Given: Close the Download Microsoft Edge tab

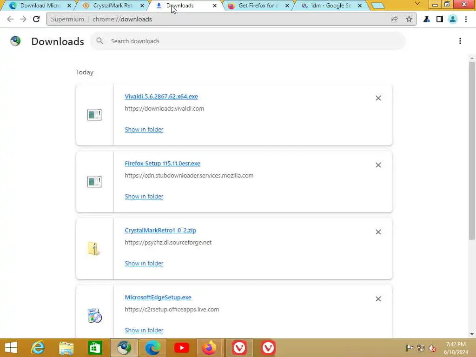Looking at the screenshot, I should [x=69, y=6].
